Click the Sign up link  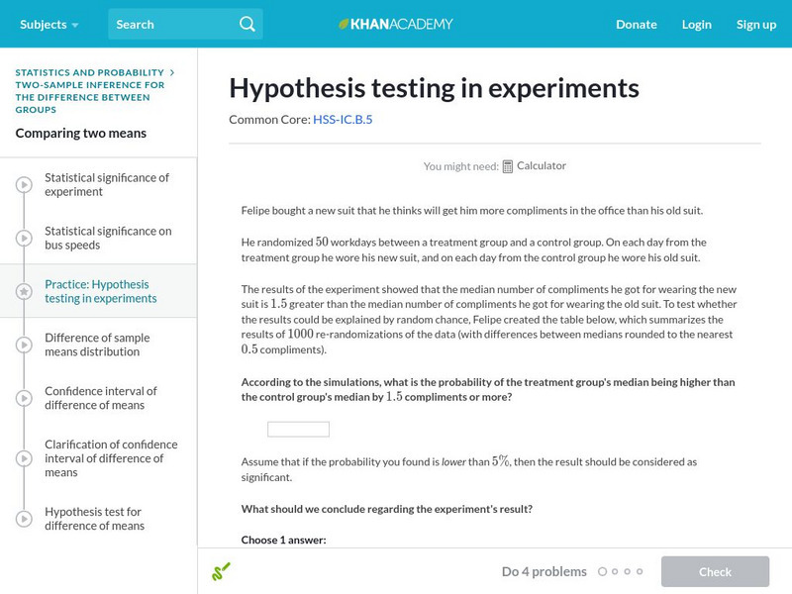coord(755,24)
